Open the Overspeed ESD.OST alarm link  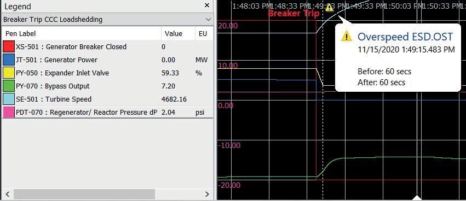[x=405, y=37]
